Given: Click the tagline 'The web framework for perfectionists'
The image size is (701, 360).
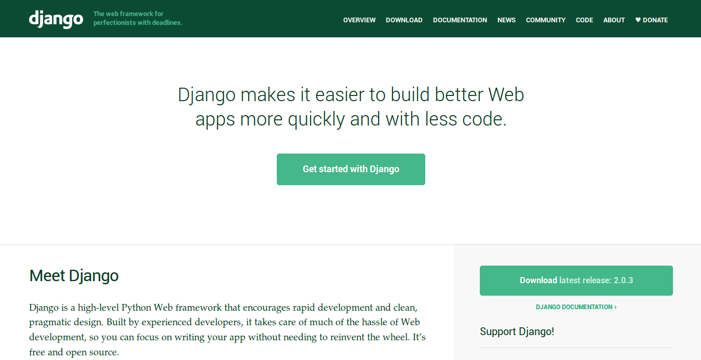Looking at the screenshot, I should pyautogui.click(x=138, y=18).
